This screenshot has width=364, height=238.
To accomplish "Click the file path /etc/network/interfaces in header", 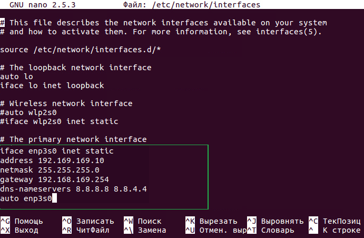I will [x=206, y=5].
